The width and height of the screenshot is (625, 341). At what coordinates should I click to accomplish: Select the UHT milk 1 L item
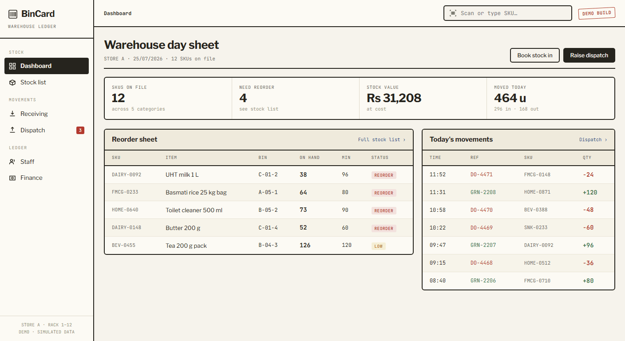pos(182,174)
